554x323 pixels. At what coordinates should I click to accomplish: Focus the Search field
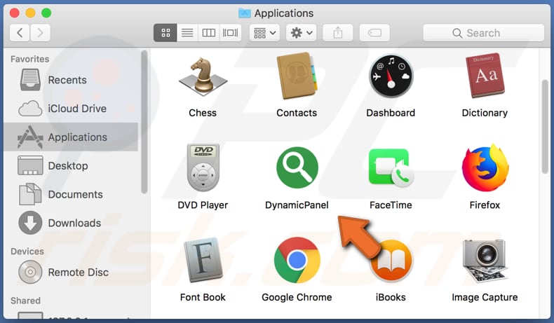pos(484,33)
